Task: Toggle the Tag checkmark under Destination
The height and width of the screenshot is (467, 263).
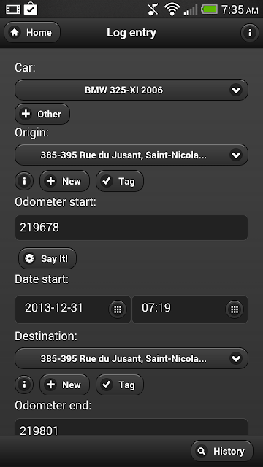Action: click(x=120, y=385)
